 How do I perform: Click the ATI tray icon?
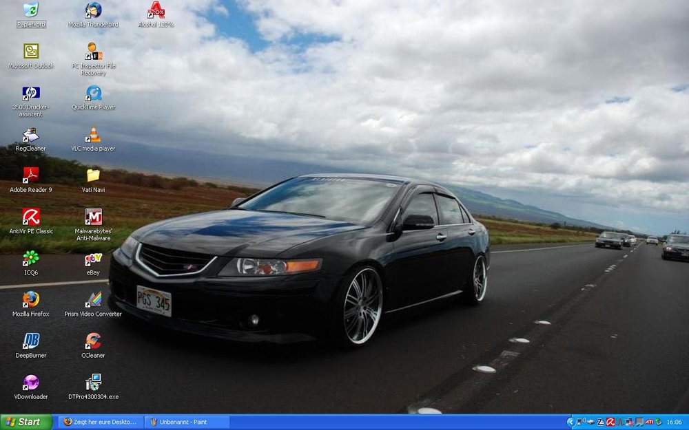tap(649, 422)
